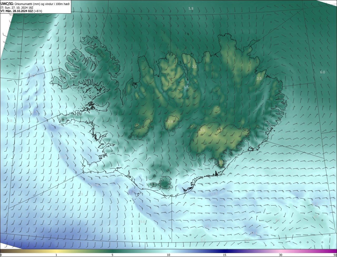Click the 5.8 value label on the map
Viewport: 337px width, 257px height.
point(191,8)
